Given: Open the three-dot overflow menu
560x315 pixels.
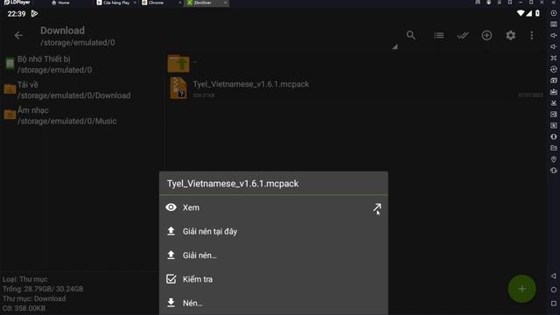Looking at the screenshot, I should click(x=532, y=35).
